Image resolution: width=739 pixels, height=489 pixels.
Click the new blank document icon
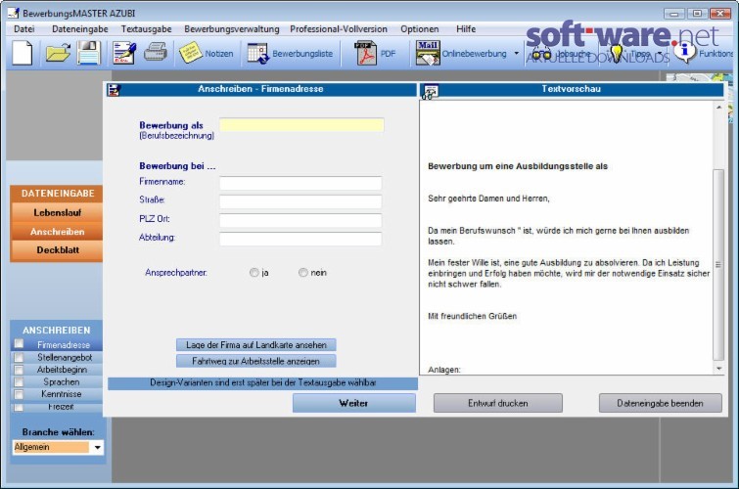pos(22,53)
